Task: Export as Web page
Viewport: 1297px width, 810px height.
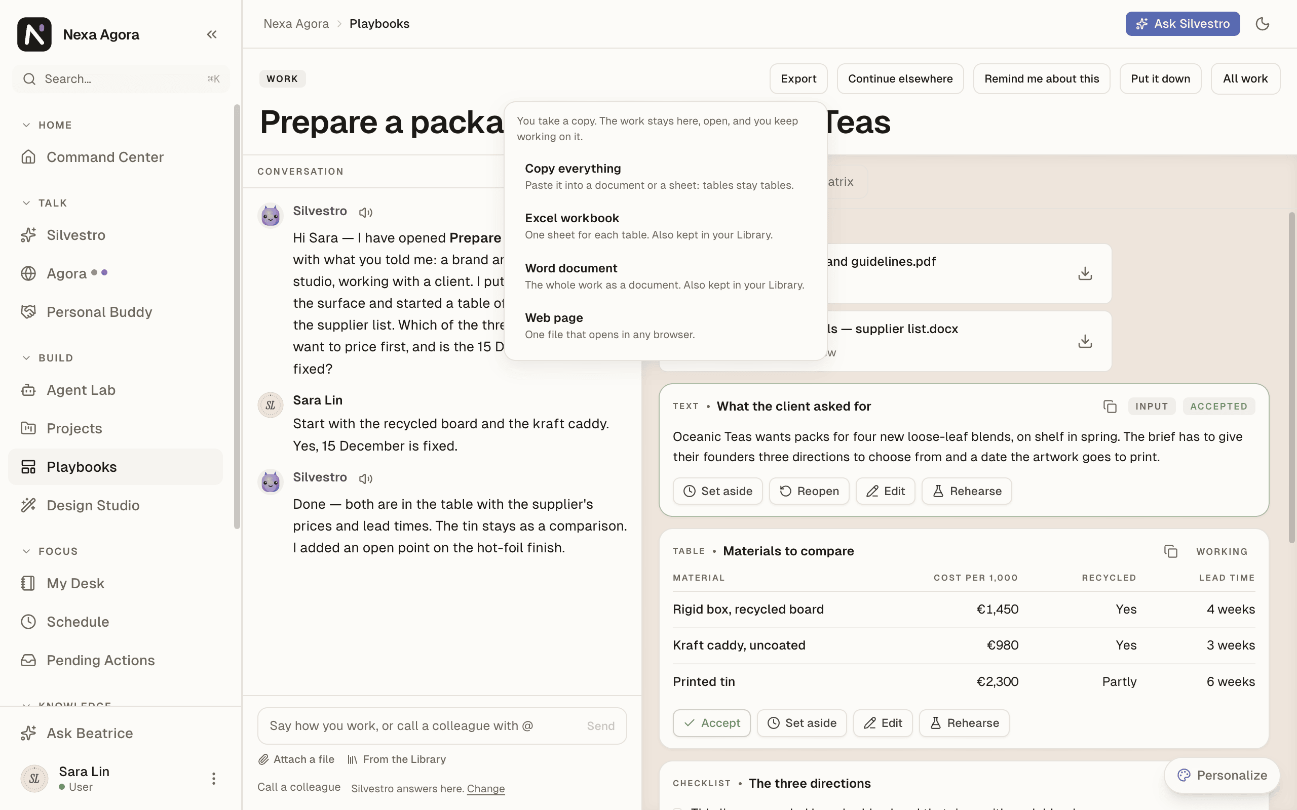Action: tap(665, 326)
